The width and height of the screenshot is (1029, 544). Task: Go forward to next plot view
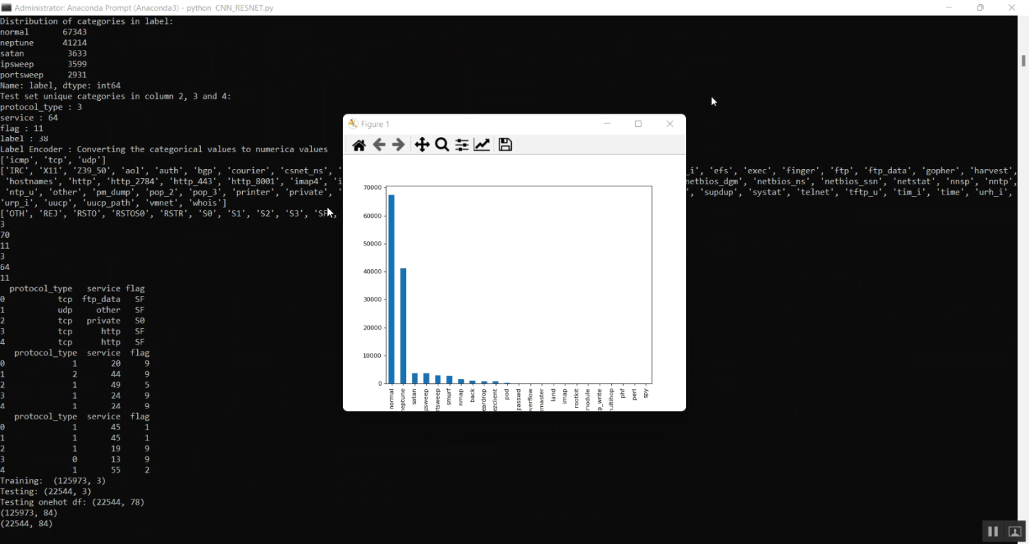tap(398, 145)
